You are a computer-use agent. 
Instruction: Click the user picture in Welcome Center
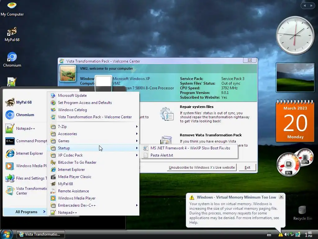pyautogui.click(x=68, y=73)
